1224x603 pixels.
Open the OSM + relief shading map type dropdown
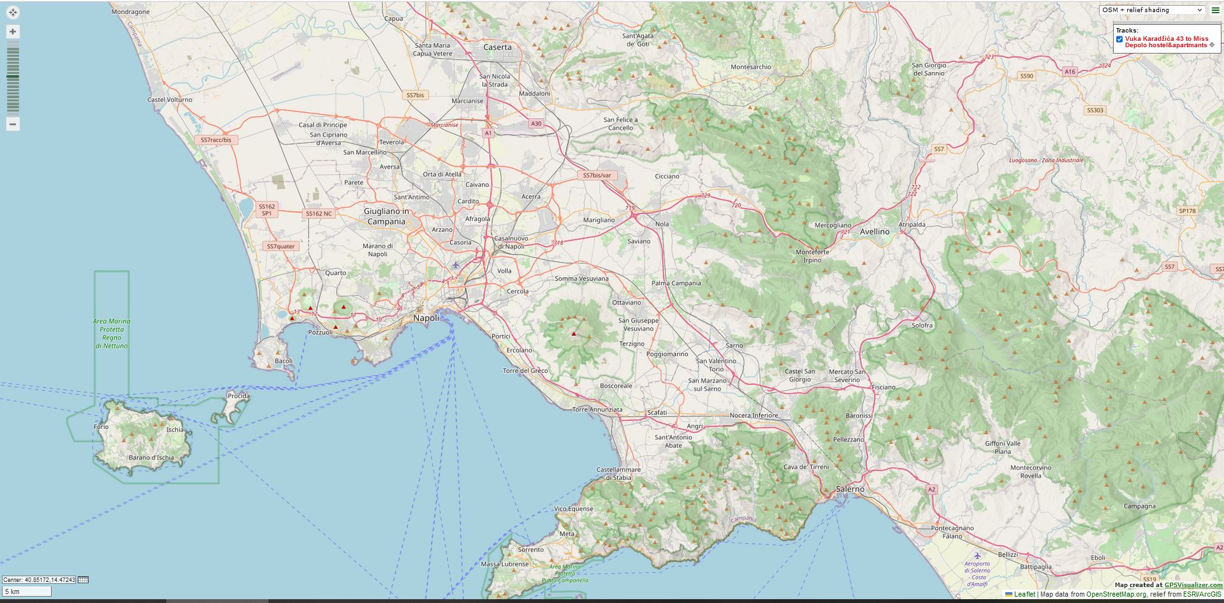(1152, 10)
